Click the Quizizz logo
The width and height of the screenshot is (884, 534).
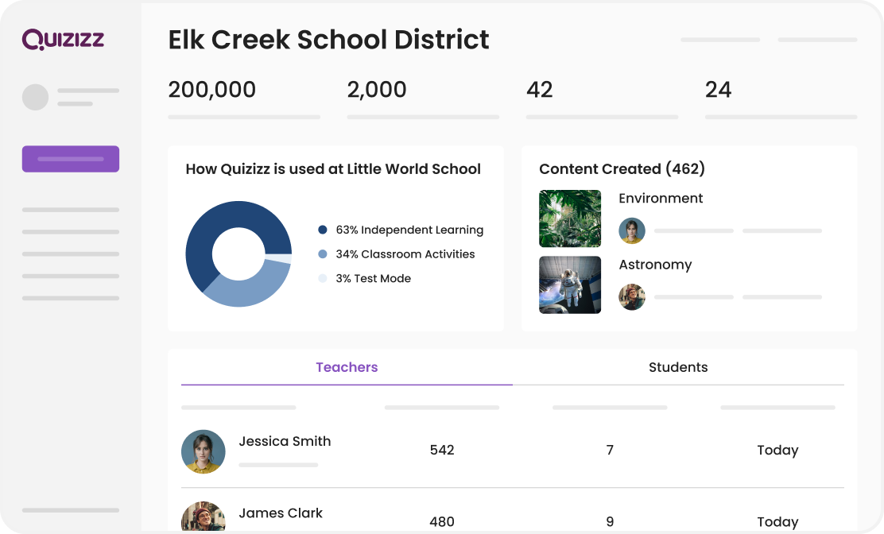point(63,39)
